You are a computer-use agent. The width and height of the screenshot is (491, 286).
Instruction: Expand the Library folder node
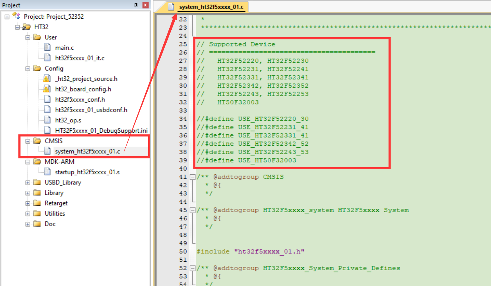(x=28, y=193)
